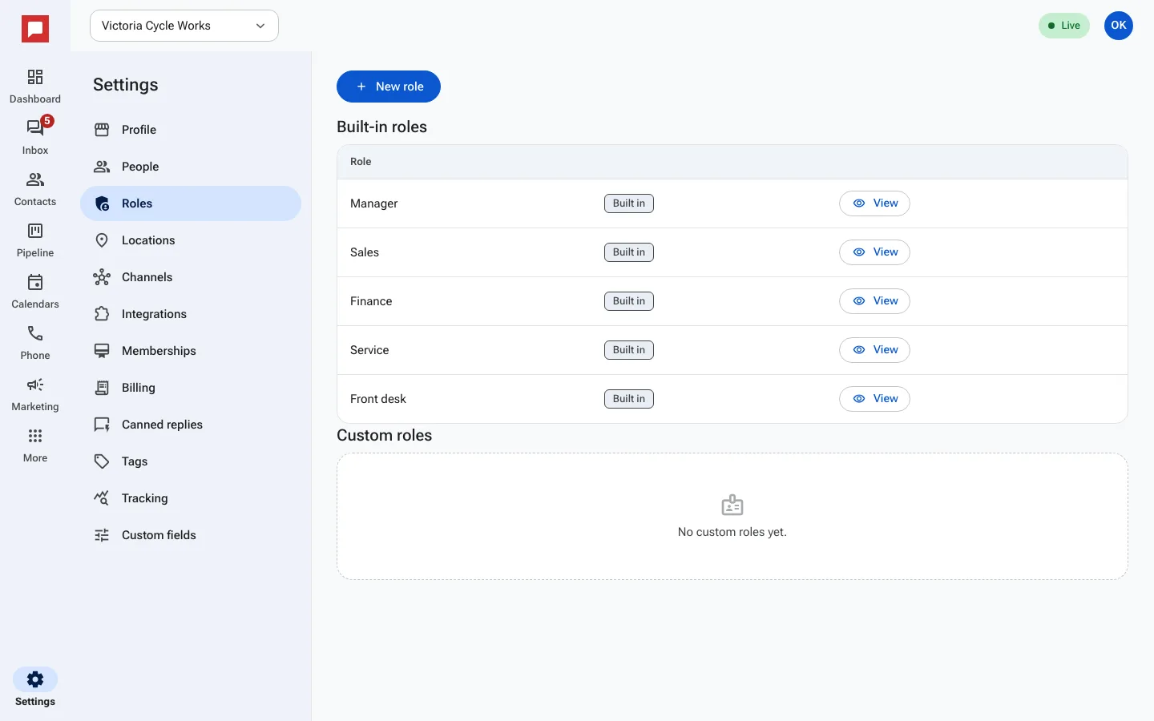
Task: Click the Channels hub icon
Action: 102,277
